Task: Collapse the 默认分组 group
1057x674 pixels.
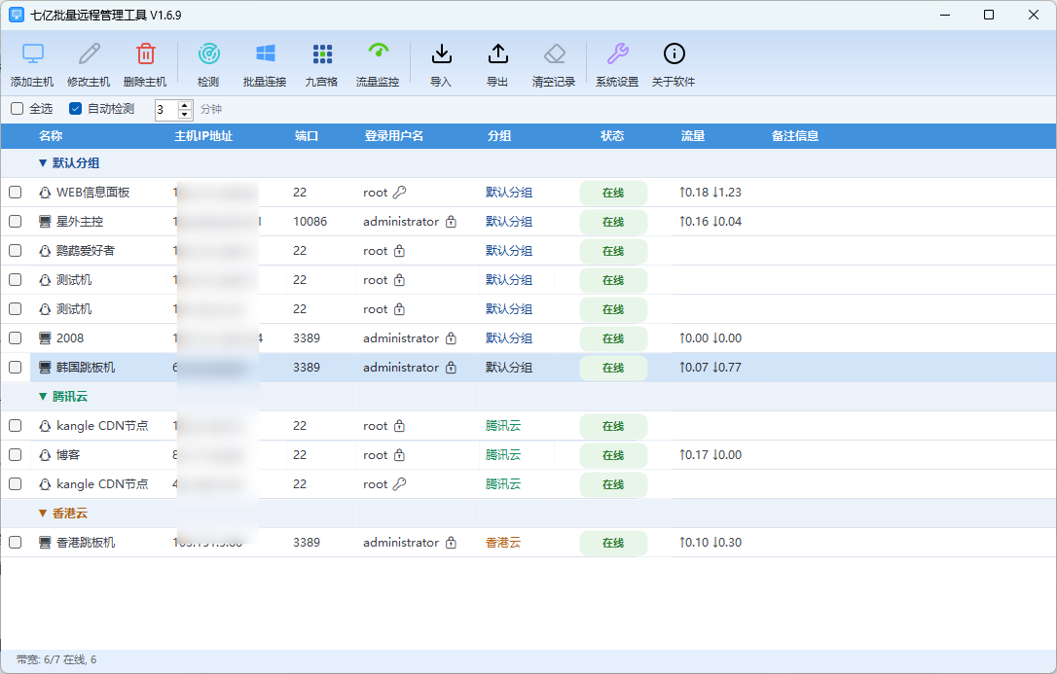Action: tap(43, 163)
